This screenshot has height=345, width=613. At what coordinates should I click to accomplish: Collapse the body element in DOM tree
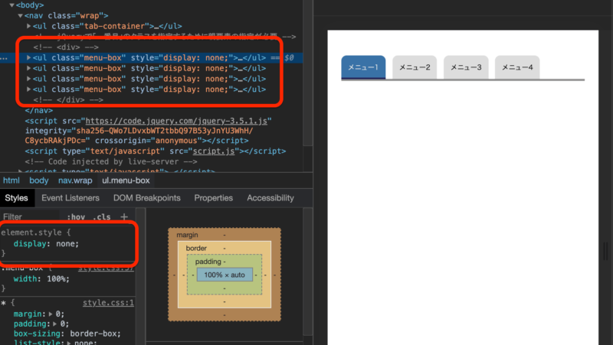click(11, 5)
